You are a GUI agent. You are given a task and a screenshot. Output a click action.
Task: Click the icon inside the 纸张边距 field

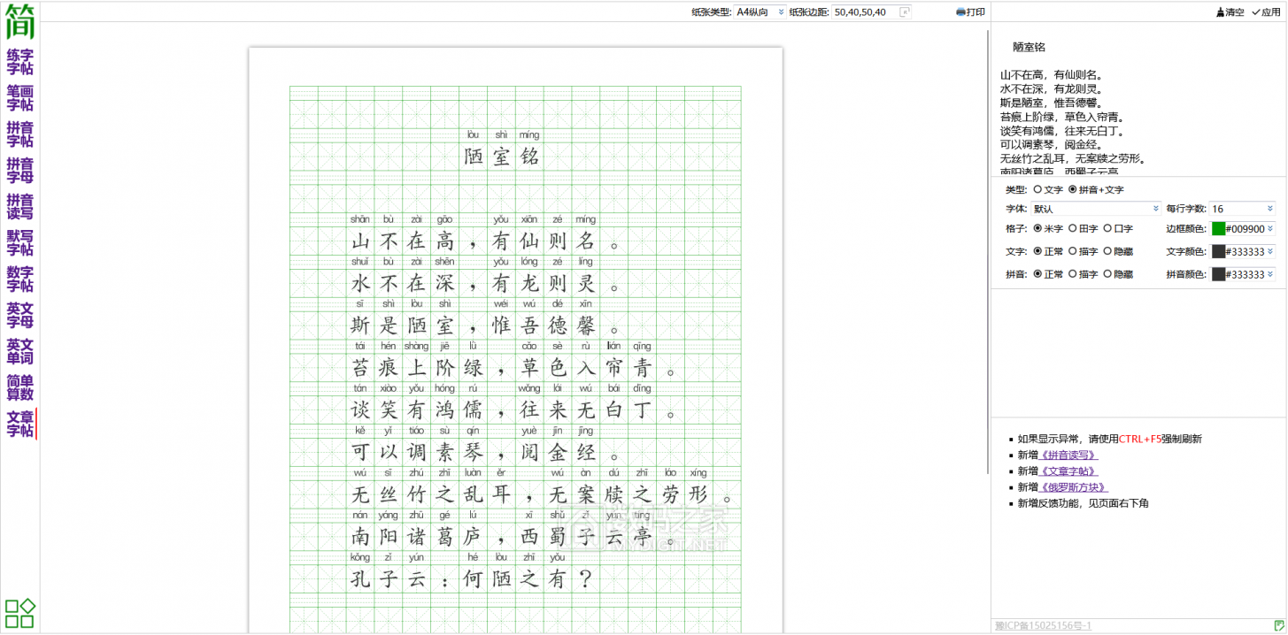tap(904, 12)
